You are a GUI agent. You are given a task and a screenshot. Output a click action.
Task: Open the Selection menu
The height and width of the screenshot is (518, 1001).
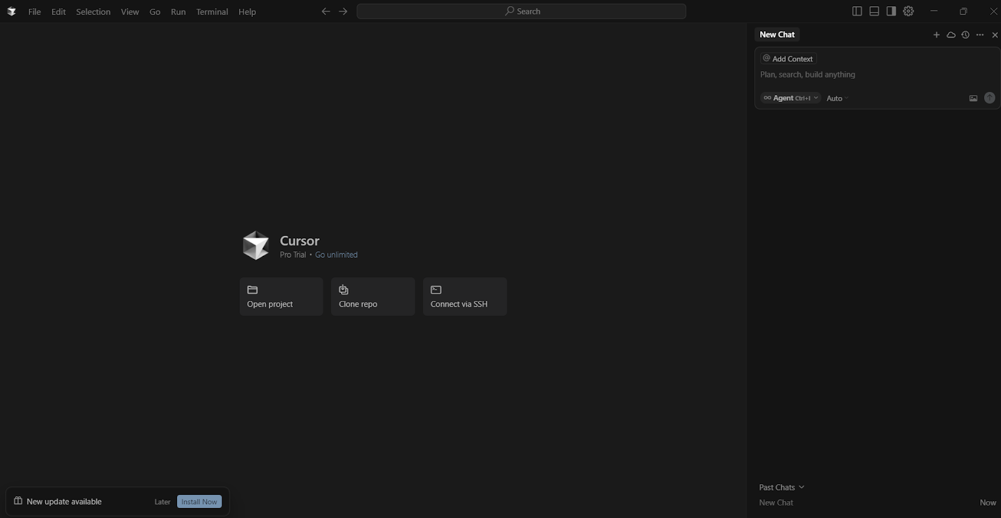coord(93,12)
